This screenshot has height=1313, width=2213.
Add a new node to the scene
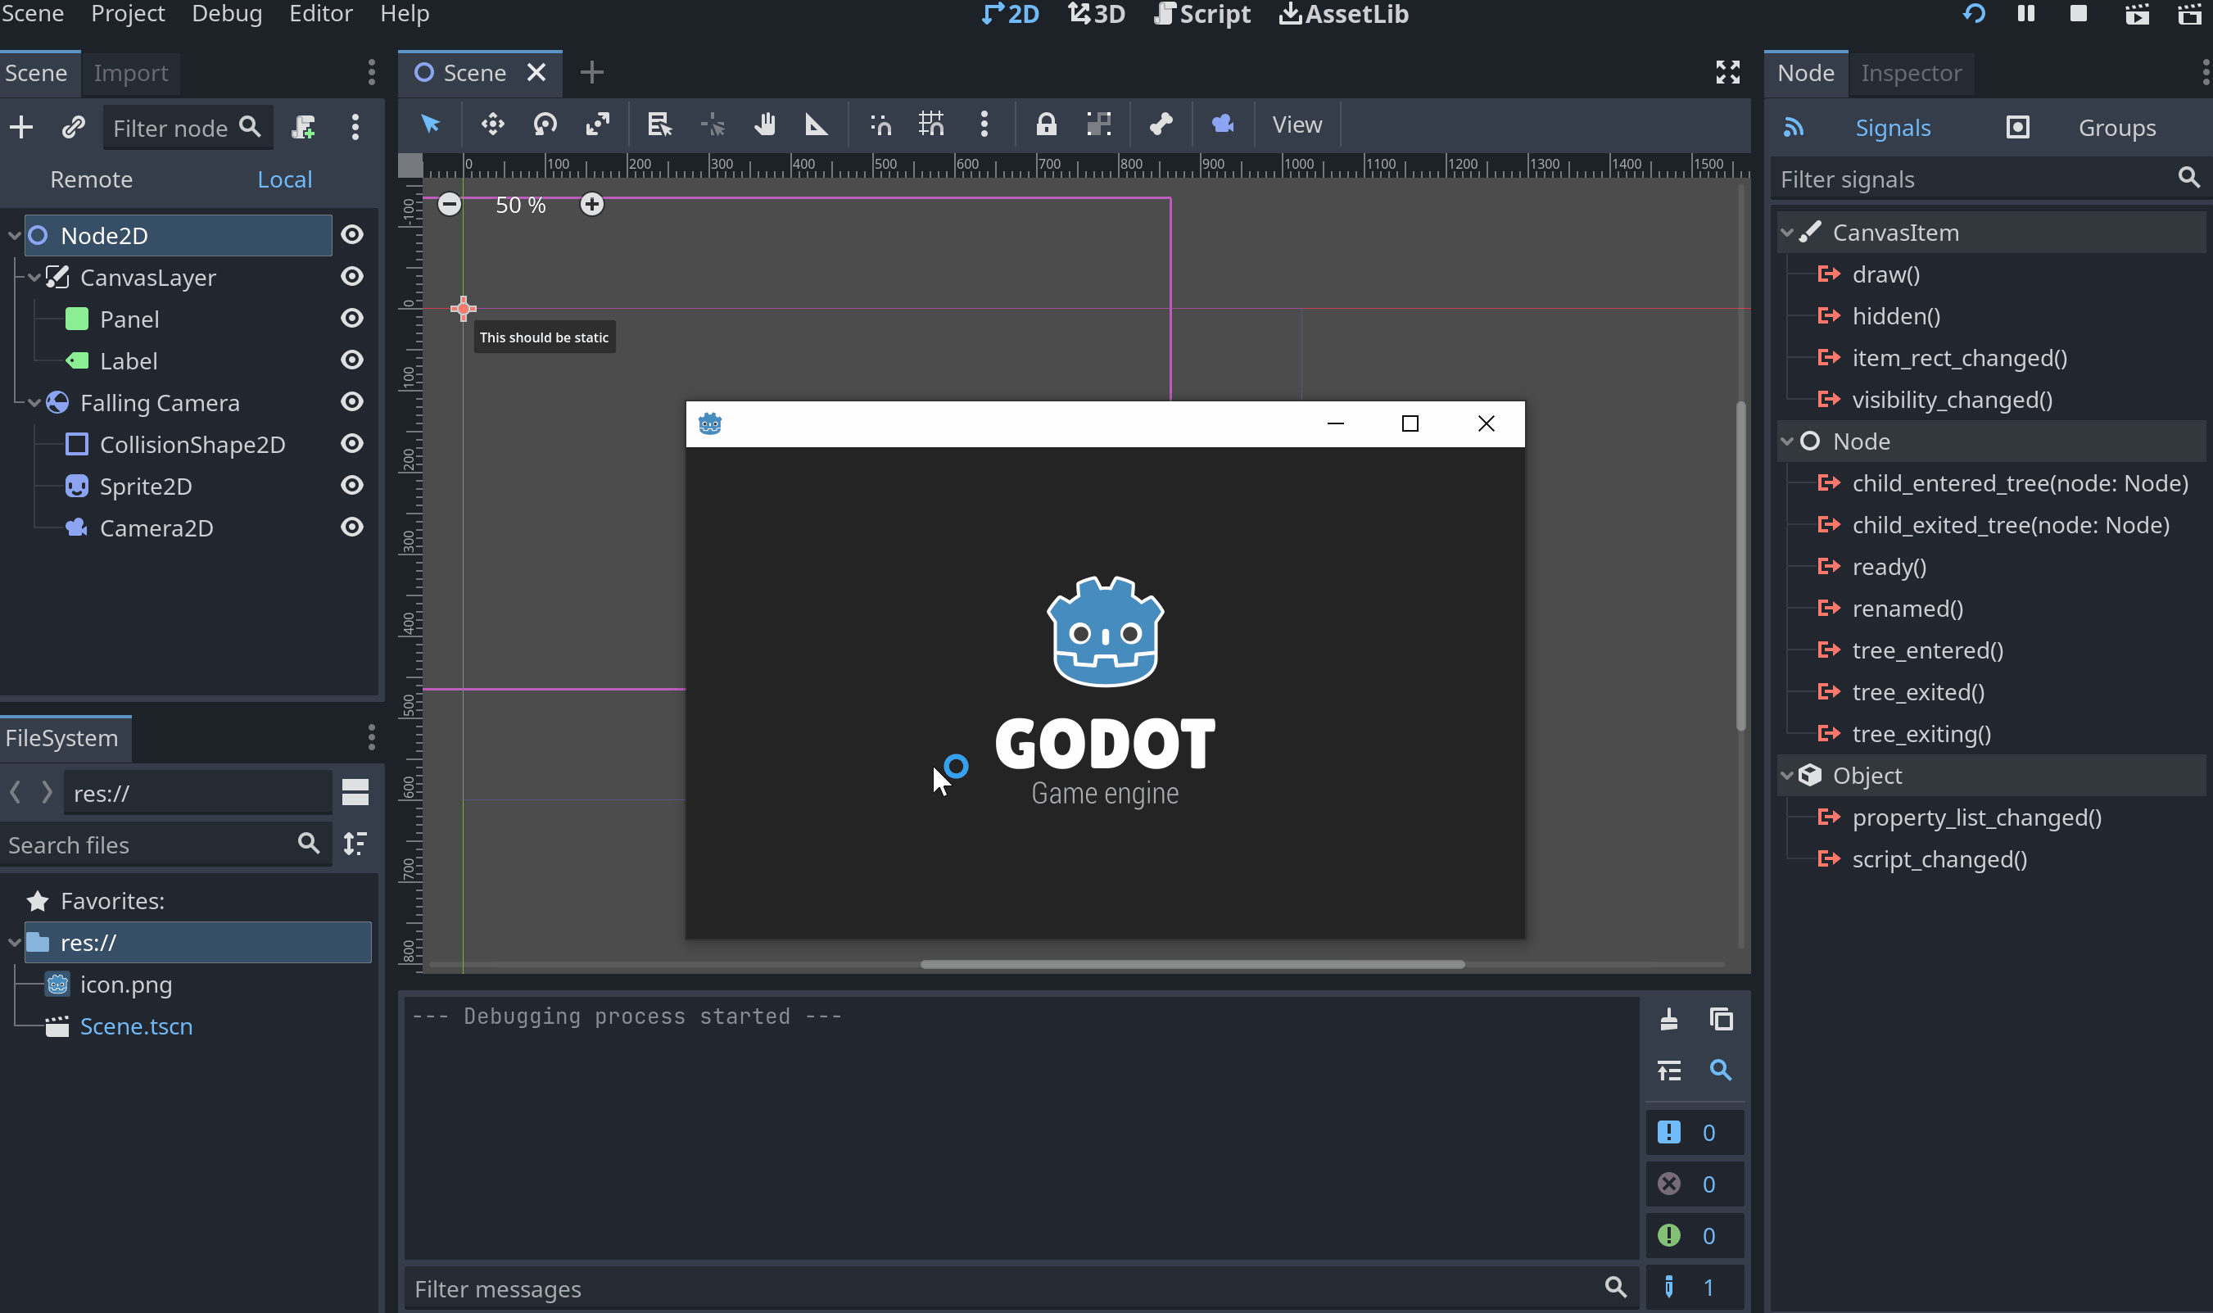click(20, 126)
